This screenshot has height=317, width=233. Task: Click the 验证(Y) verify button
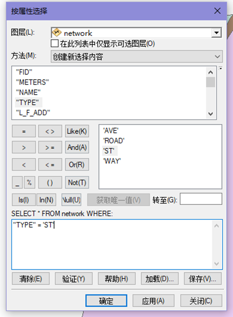74,279
